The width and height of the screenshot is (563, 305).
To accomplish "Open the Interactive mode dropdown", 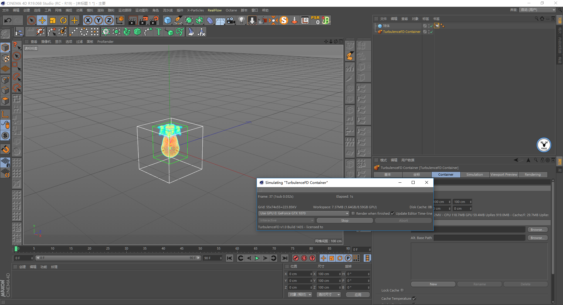I will tap(286, 221).
